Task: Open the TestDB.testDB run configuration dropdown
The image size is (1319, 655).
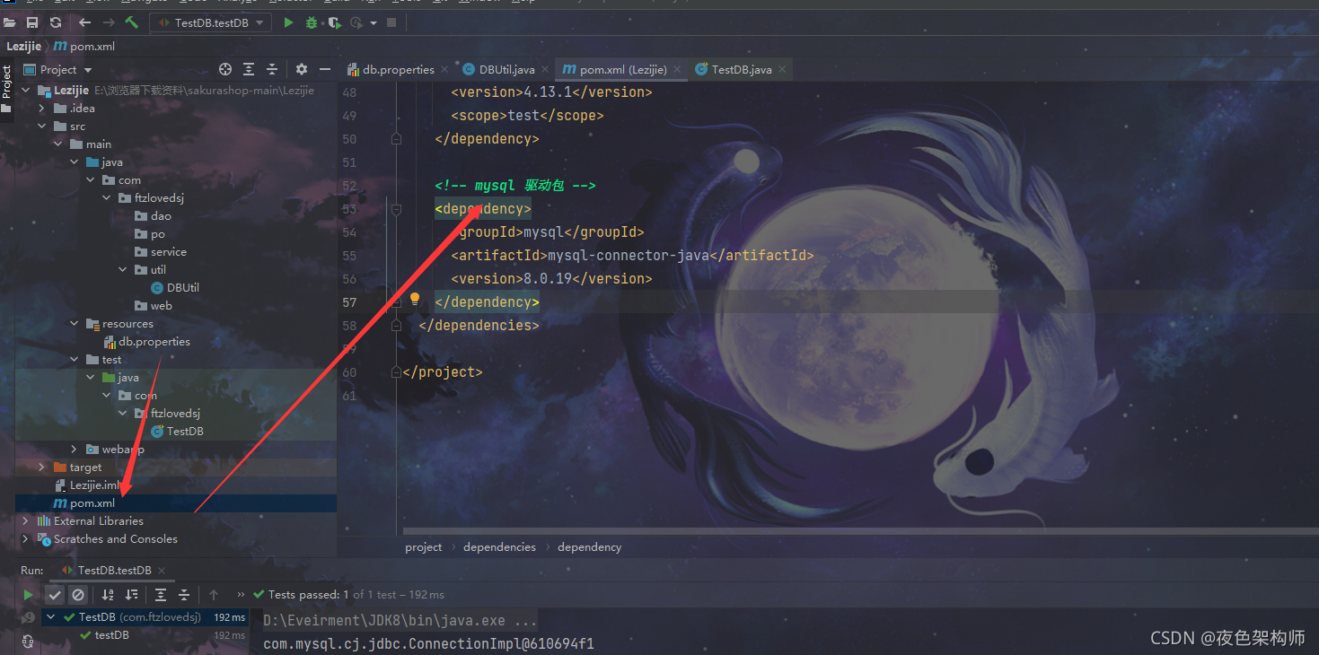Action: [210, 22]
